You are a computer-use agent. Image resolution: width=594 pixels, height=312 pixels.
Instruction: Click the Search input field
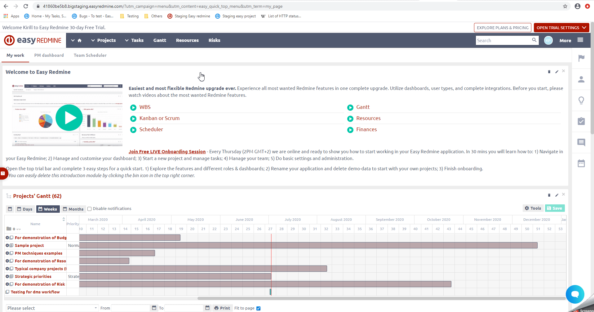[503, 40]
